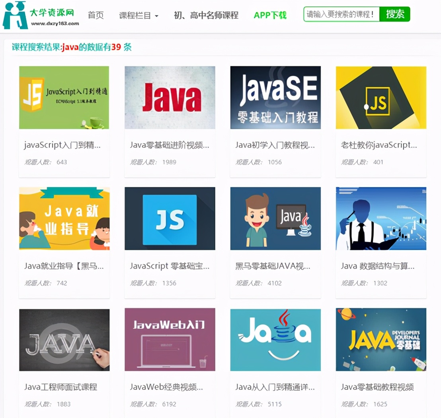The width and height of the screenshot is (441, 418).
Task: Open the cartoon boy with Java monitor image
Action: (275, 219)
